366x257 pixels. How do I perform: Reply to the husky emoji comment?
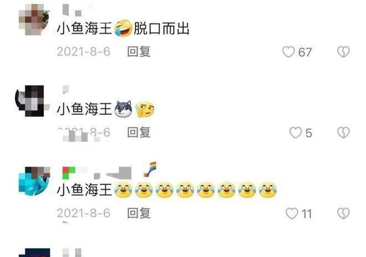[x=139, y=133]
